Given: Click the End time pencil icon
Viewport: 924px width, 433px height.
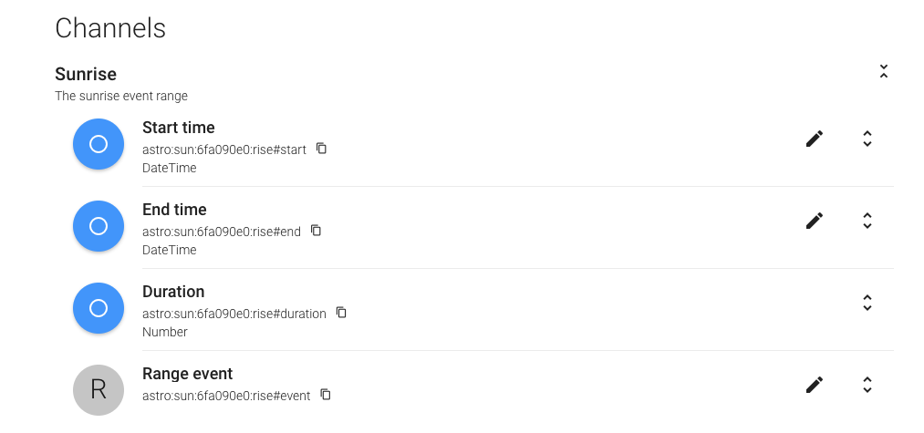Looking at the screenshot, I should point(815,221).
